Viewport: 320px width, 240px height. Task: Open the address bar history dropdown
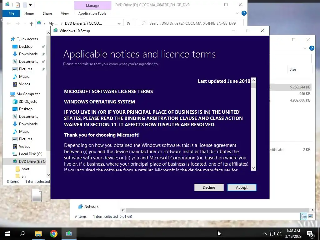click(119, 23)
